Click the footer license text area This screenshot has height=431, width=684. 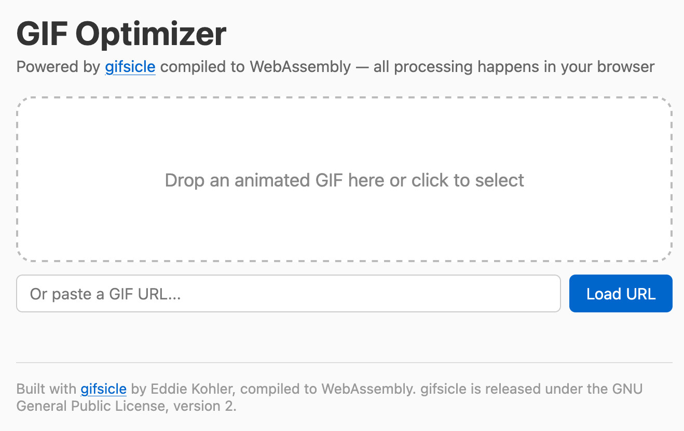point(311,396)
